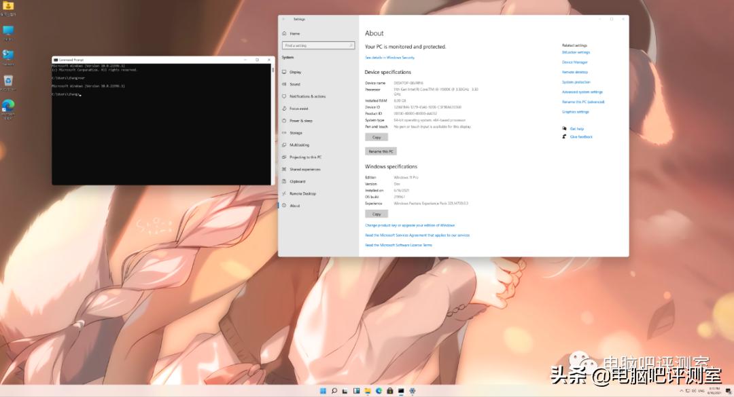The width and height of the screenshot is (734, 397).
Task: Open Notifications & actions settings
Action: (x=302, y=96)
